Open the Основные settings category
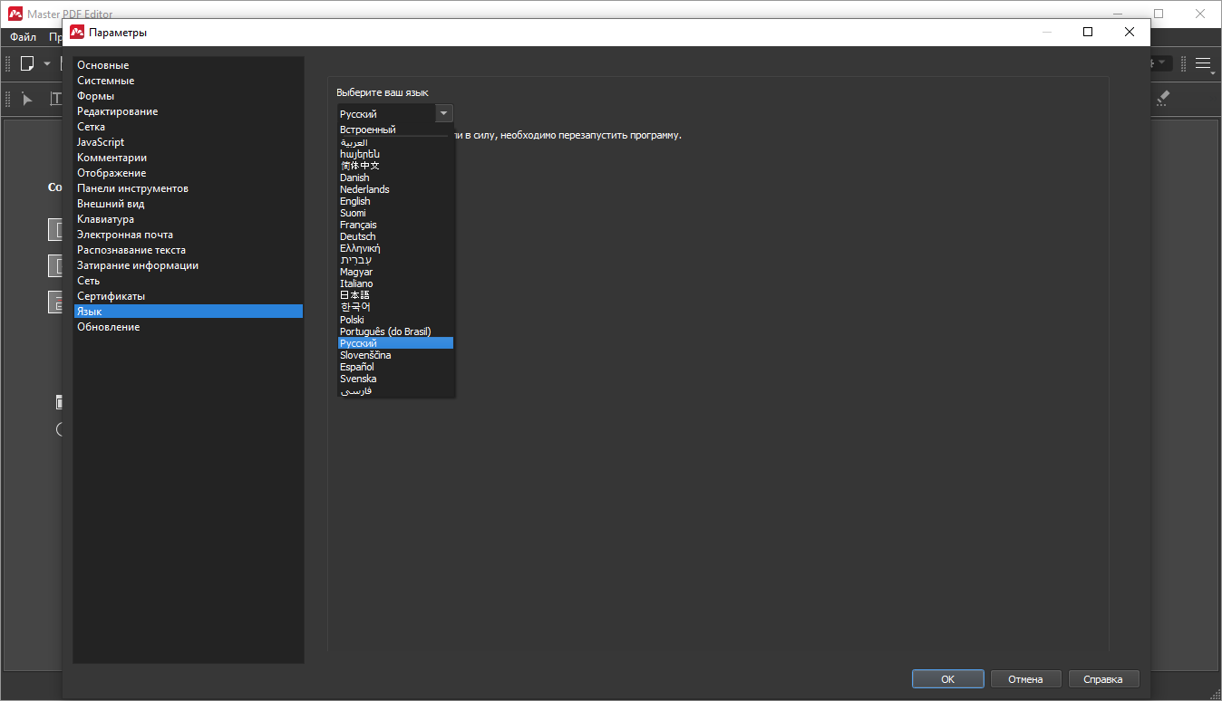This screenshot has height=701, width=1222. click(x=103, y=65)
